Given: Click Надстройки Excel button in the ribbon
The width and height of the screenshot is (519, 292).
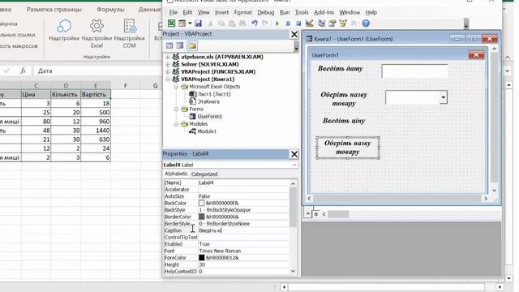Looking at the screenshot, I should pyautogui.click(x=97, y=34).
